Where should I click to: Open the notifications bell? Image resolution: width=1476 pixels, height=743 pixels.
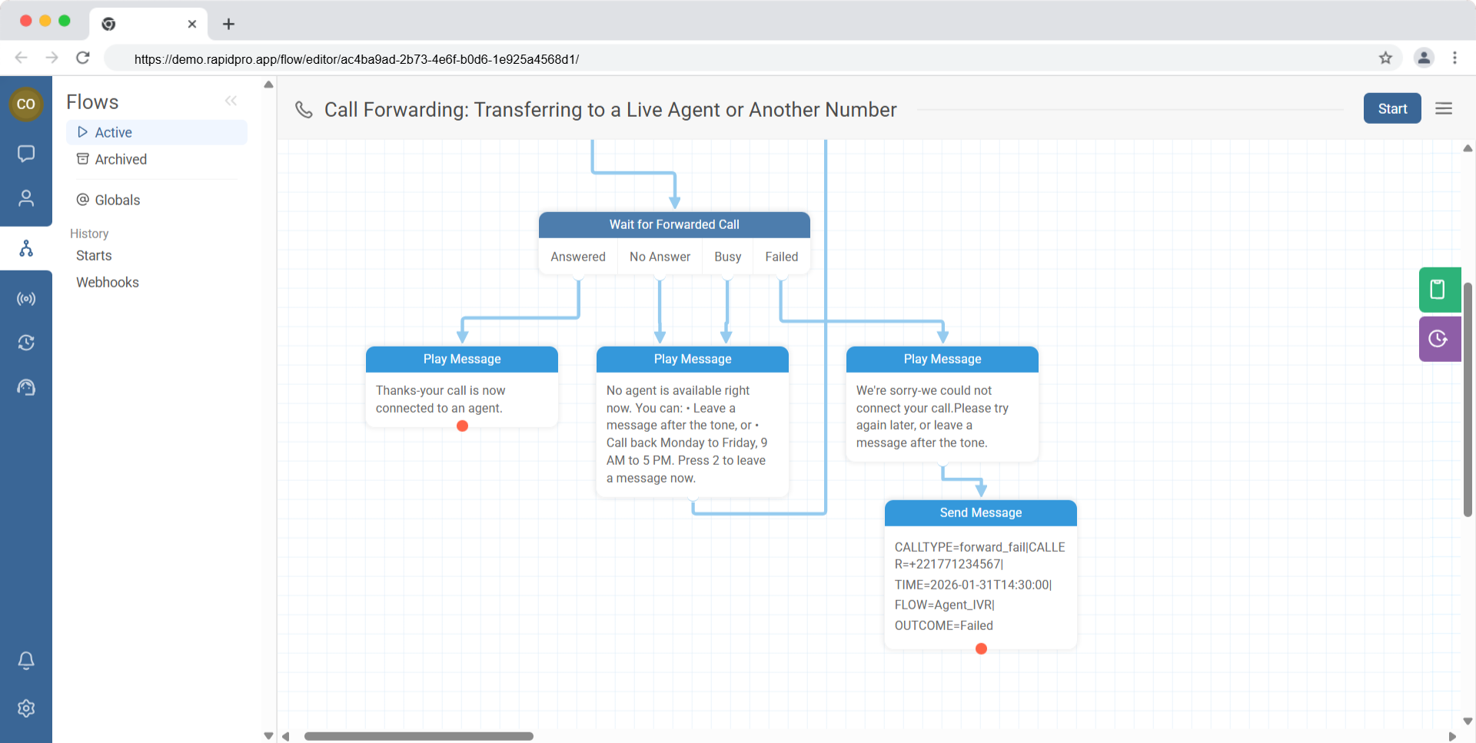[26, 660]
